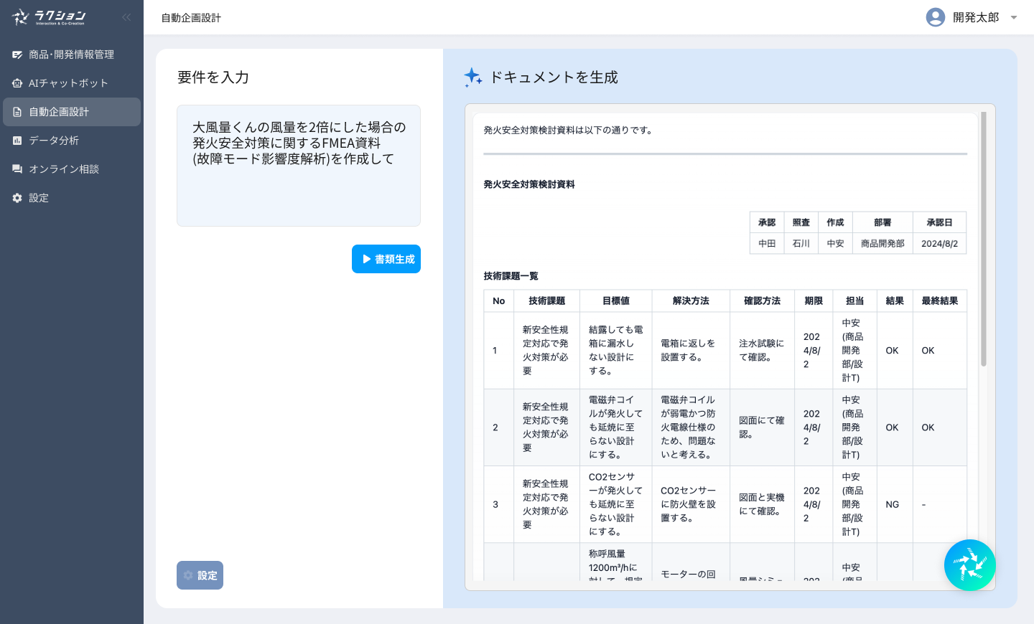Image resolution: width=1034 pixels, height=624 pixels.
Task: Click the AIチャットボット robot icon
Action: pyautogui.click(x=17, y=83)
